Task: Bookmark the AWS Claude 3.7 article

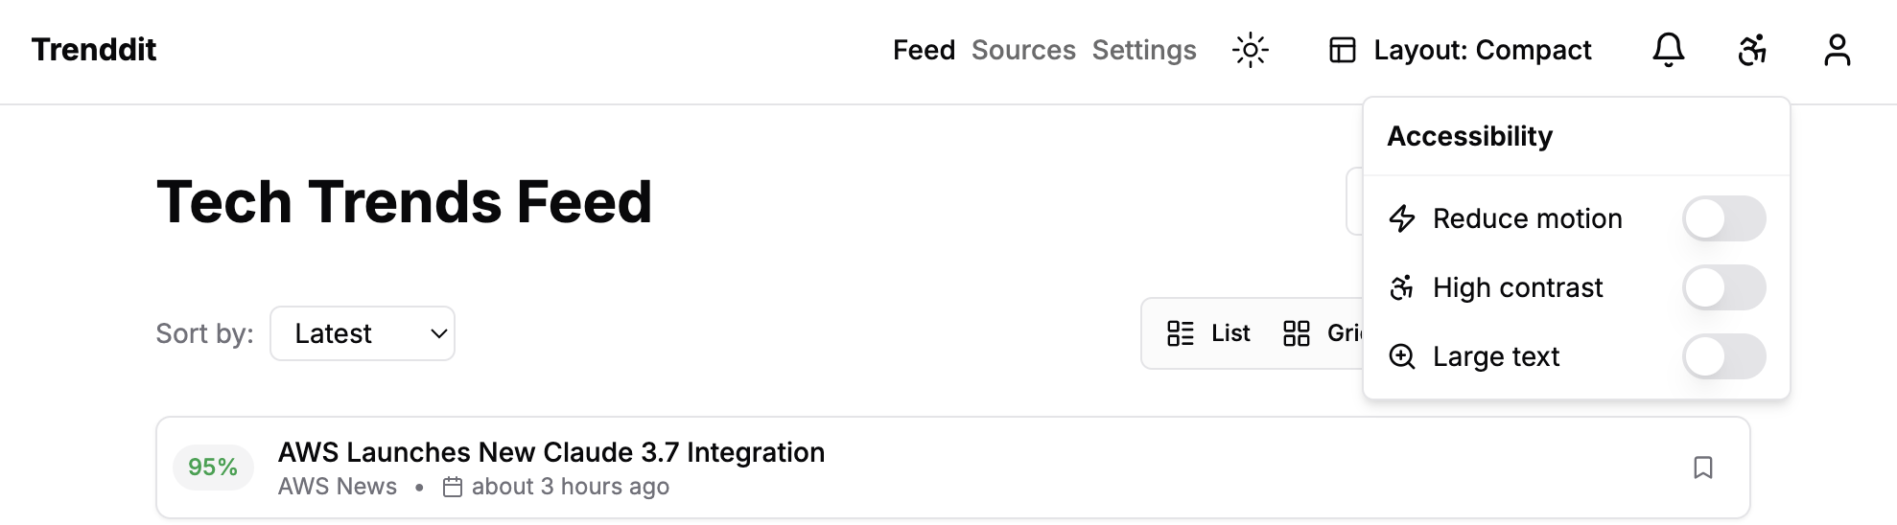Action: 1702,468
